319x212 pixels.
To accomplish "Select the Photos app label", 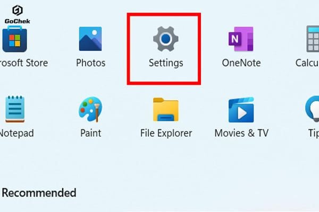I will coord(90,63).
